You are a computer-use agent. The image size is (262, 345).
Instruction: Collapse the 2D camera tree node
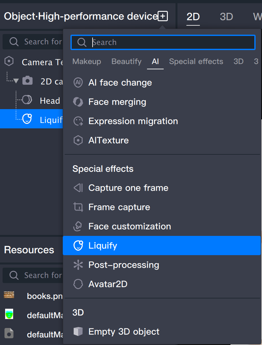16,81
